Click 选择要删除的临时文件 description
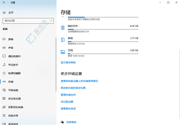Screen dimensions: 180x125 78,31
